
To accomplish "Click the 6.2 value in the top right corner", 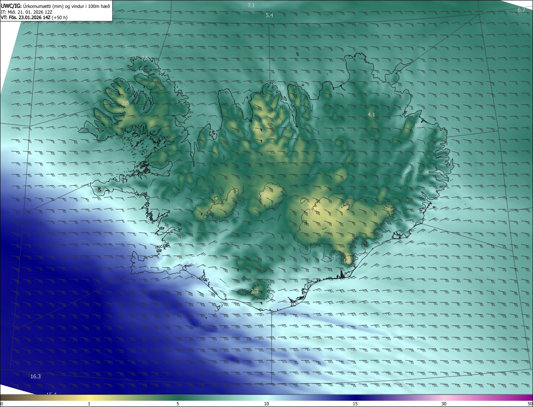I will point(521,10).
